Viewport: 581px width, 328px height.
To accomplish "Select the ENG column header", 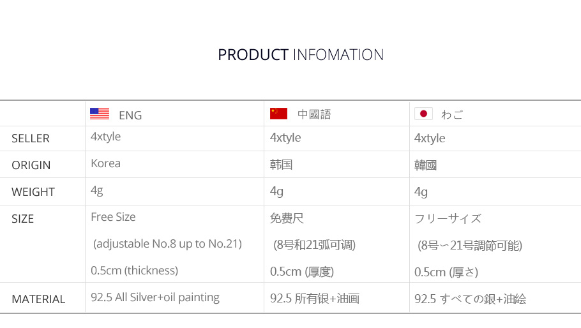I will tap(130, 115).
